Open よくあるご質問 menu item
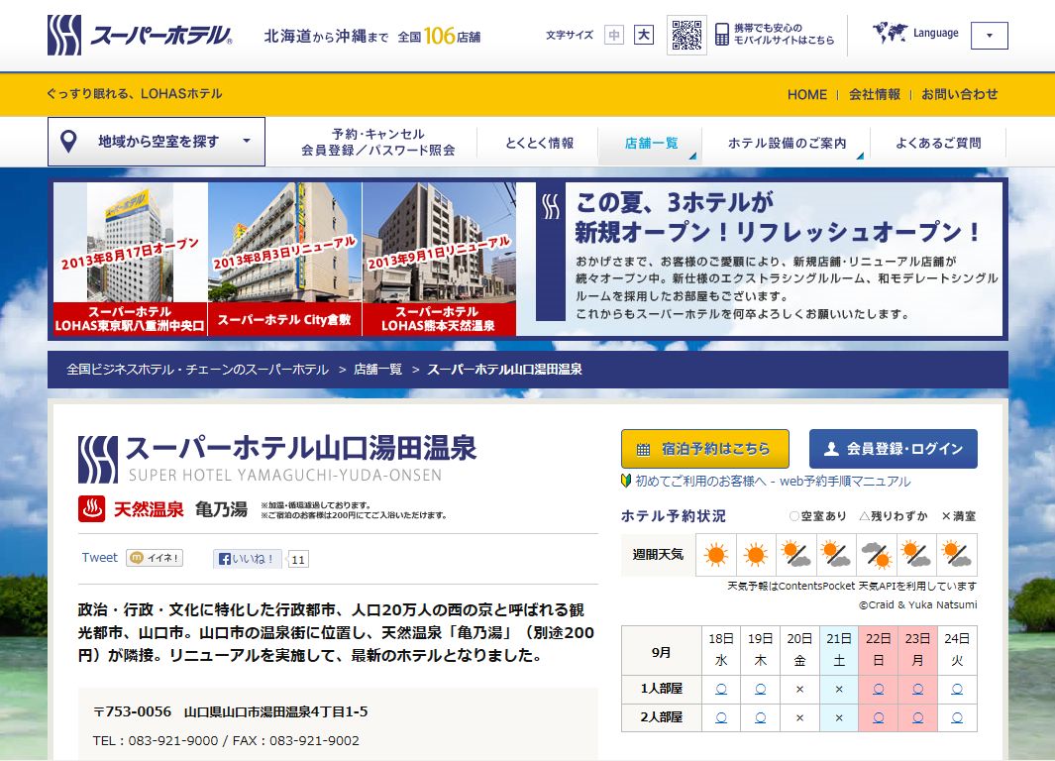The width and height of the screenshot is (1055, 761). [x=938, y=143]
